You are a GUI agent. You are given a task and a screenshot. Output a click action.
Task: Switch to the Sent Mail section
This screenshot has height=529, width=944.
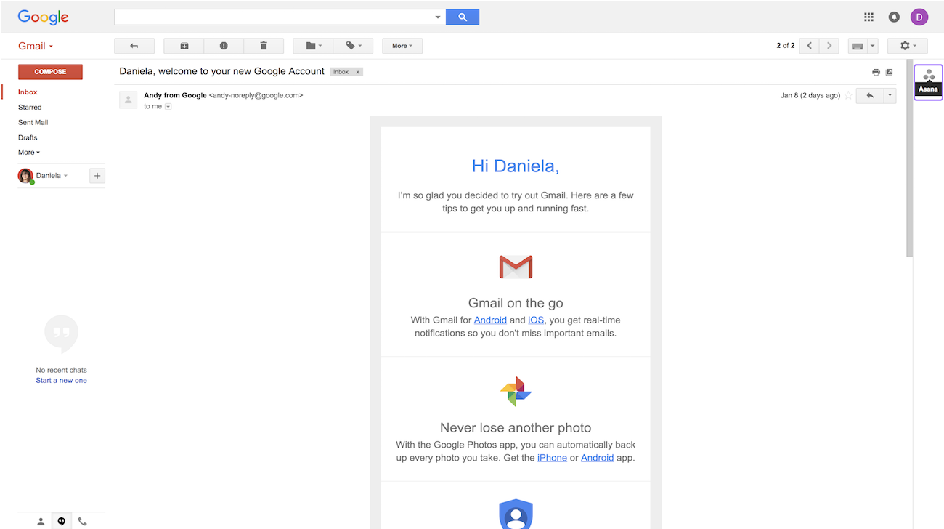pyautogui.click(x=32, y=122)
